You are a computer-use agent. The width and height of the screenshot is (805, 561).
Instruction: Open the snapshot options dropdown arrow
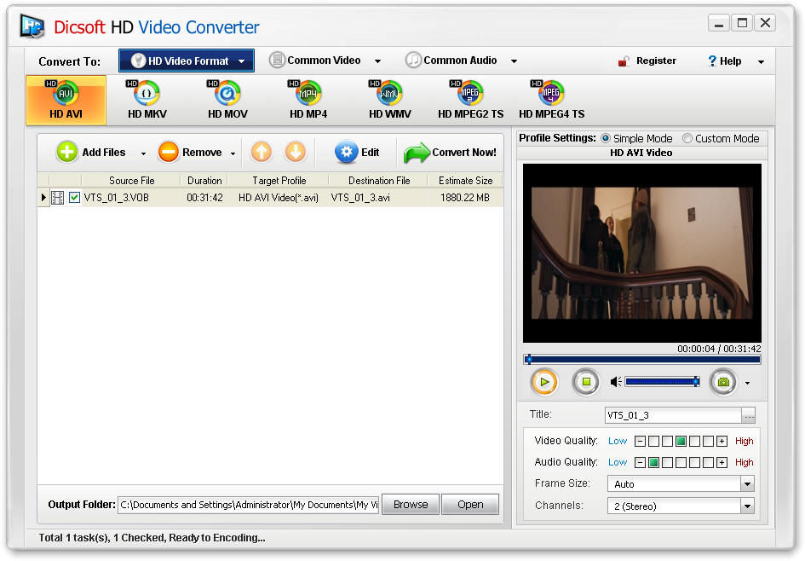coord(748,383)
